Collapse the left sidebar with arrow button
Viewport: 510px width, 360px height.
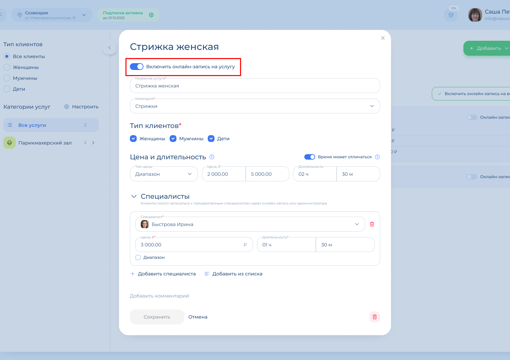(x=109, y=48)
